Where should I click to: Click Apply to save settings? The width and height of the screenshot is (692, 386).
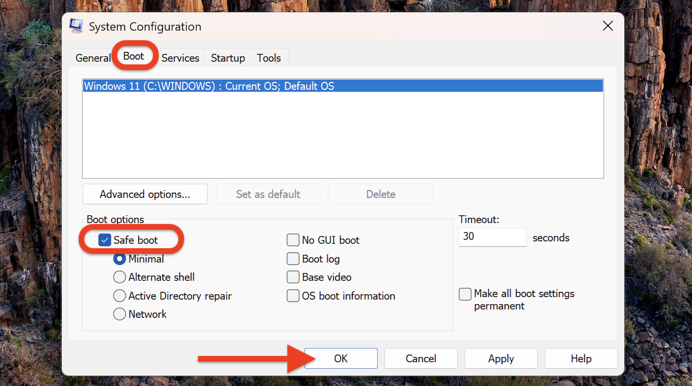(501, 358)
